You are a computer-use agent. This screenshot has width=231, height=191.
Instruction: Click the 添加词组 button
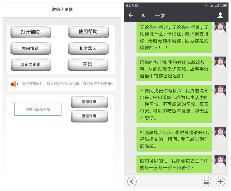[x=89, y=102]
